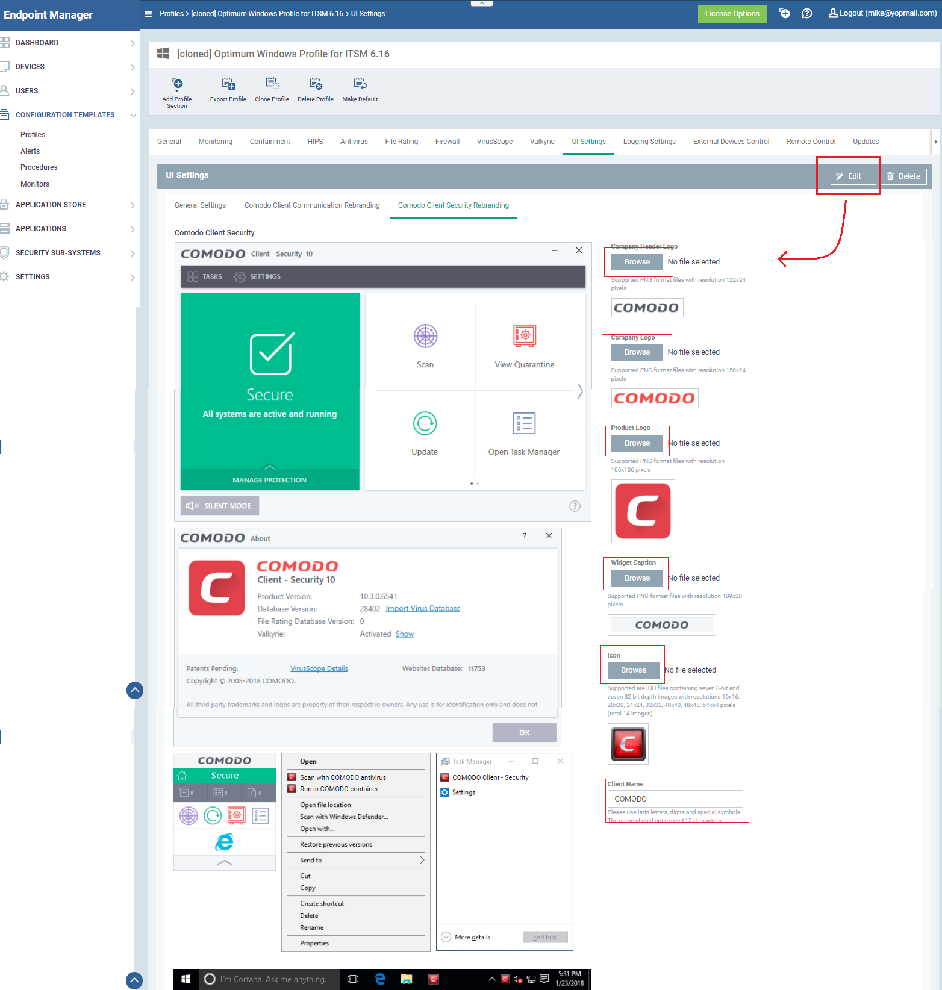Open Alerts in the sidebar

coord(30,151)
